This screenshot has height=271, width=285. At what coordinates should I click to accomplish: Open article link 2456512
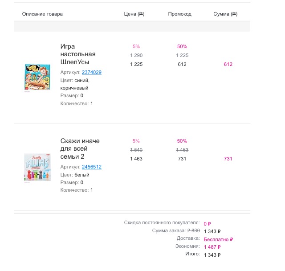[x=92, y=167]
